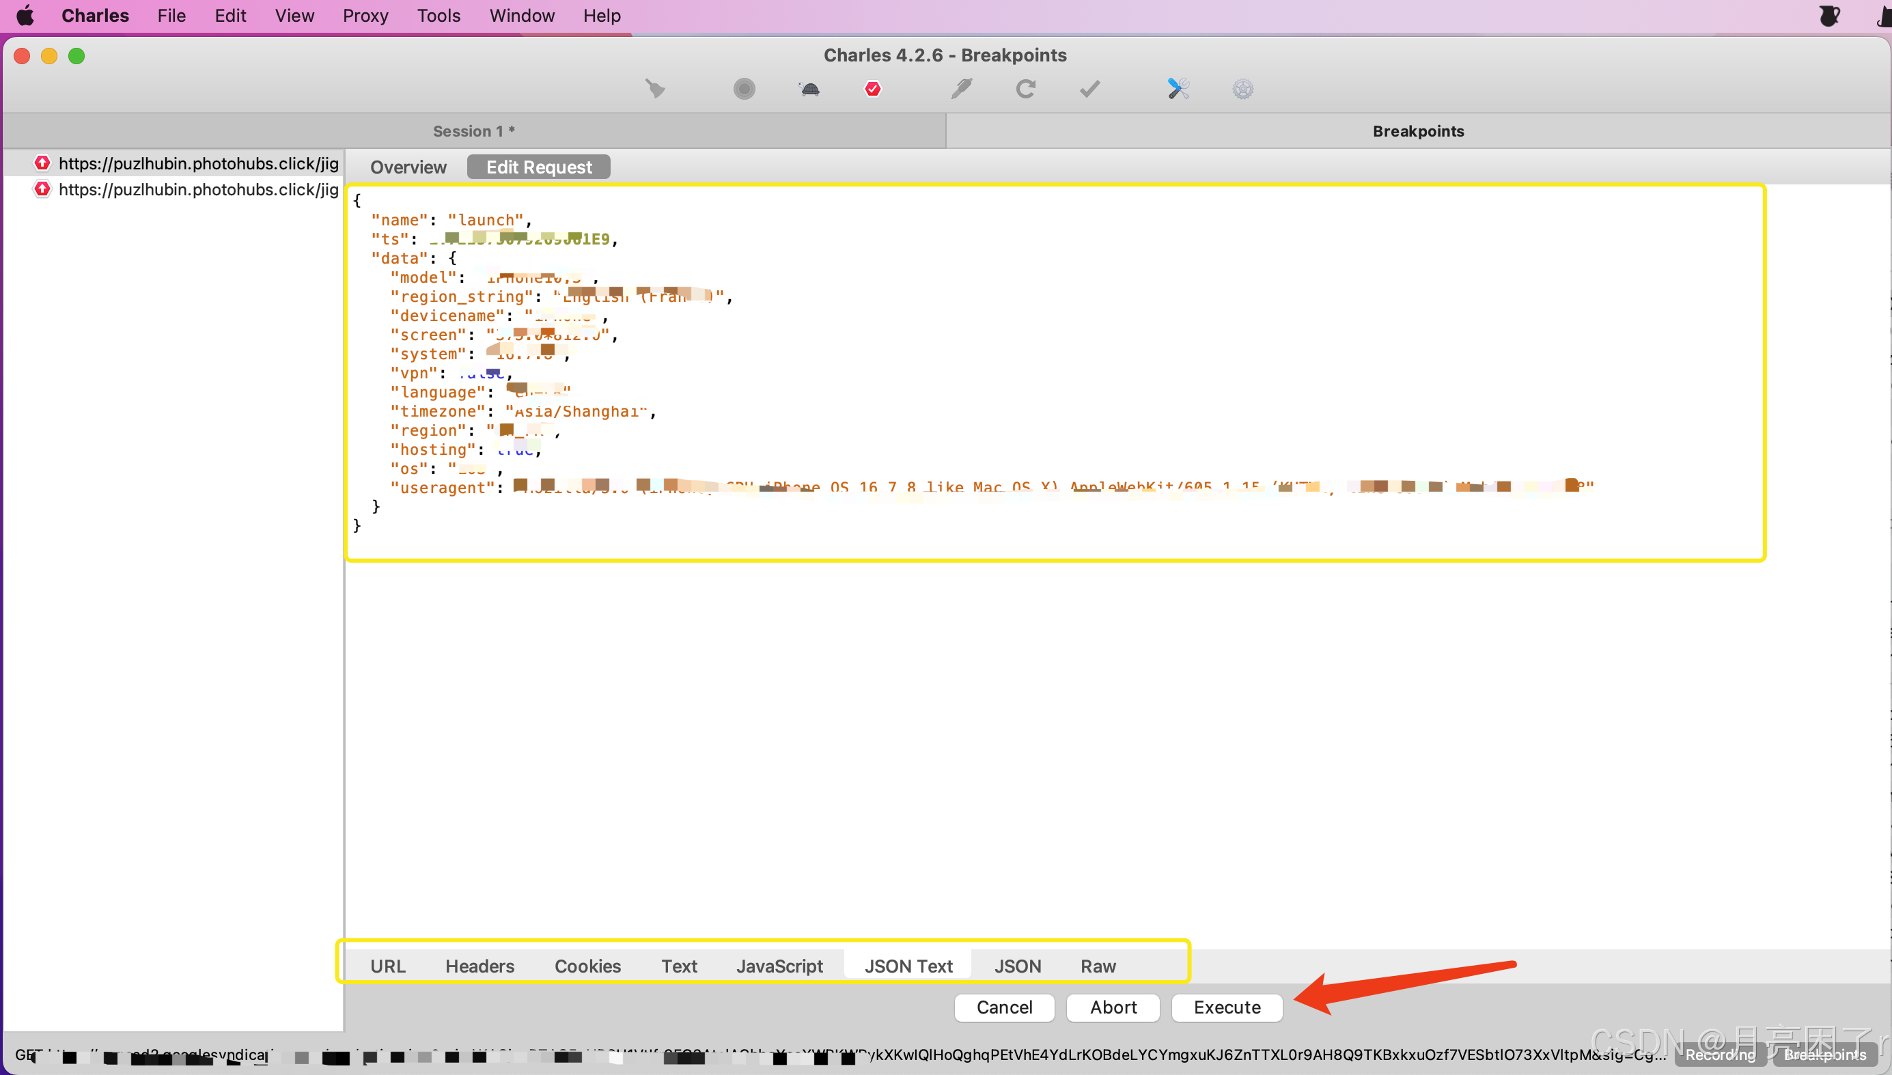Click the "region_string" line in editor

(561, 296)
